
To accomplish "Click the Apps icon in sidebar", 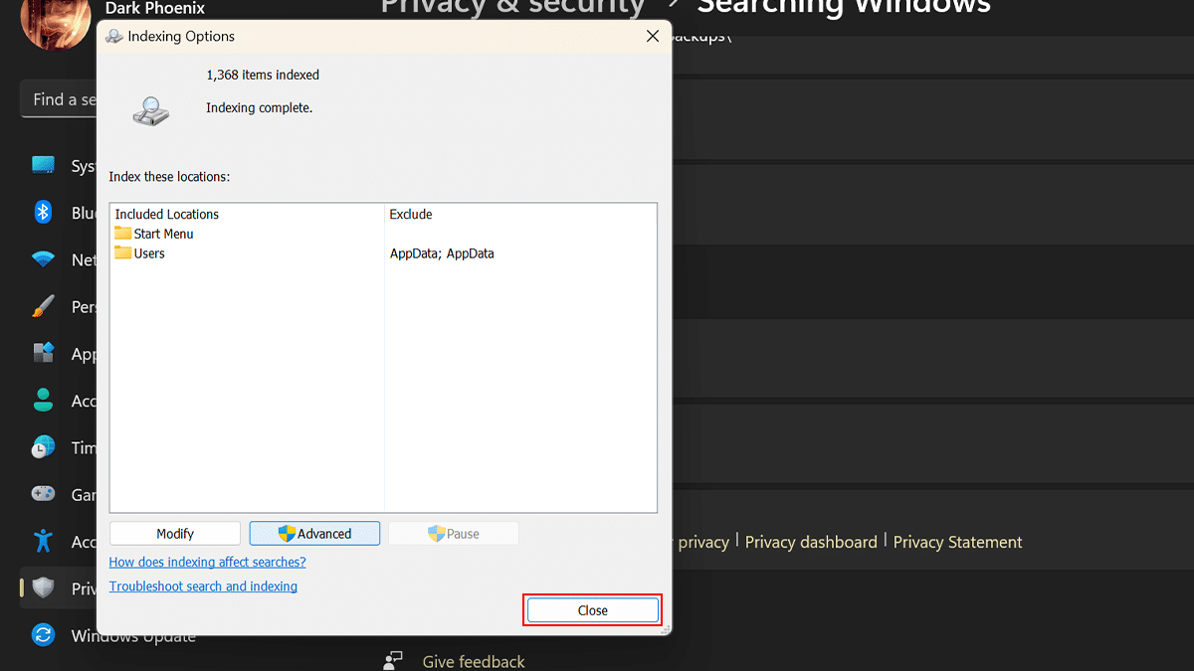I will point(43,353).
